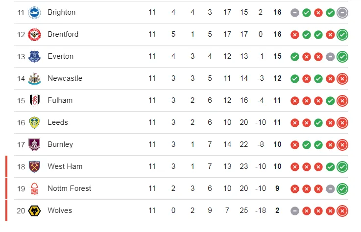The width and height of the screenshot is (361, 232).
Task: Click West Ham's latest win icon
Action: [342, 166]
